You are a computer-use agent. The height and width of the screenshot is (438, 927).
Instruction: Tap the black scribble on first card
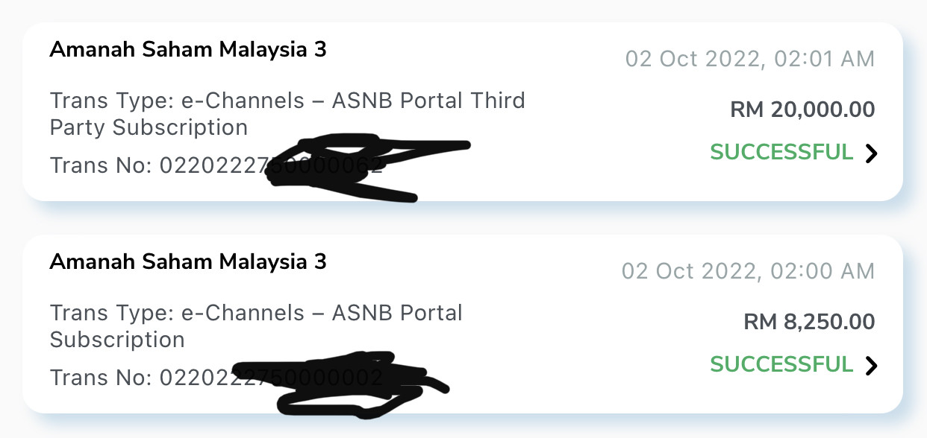click(366, 168)
